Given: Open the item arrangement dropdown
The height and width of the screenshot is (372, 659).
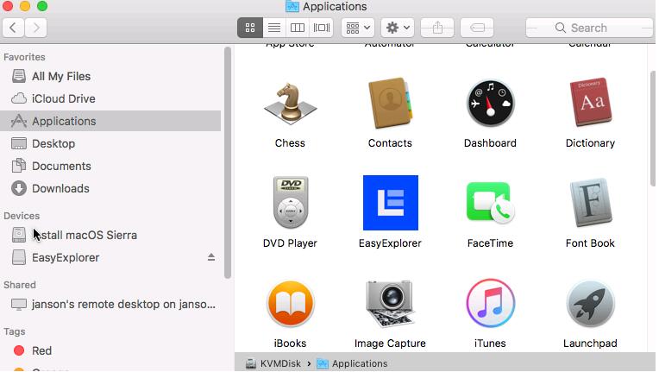Looking at the screenshot, I should [x=358, y=28].
